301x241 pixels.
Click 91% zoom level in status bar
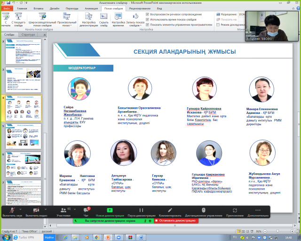(x=259, y=231)
